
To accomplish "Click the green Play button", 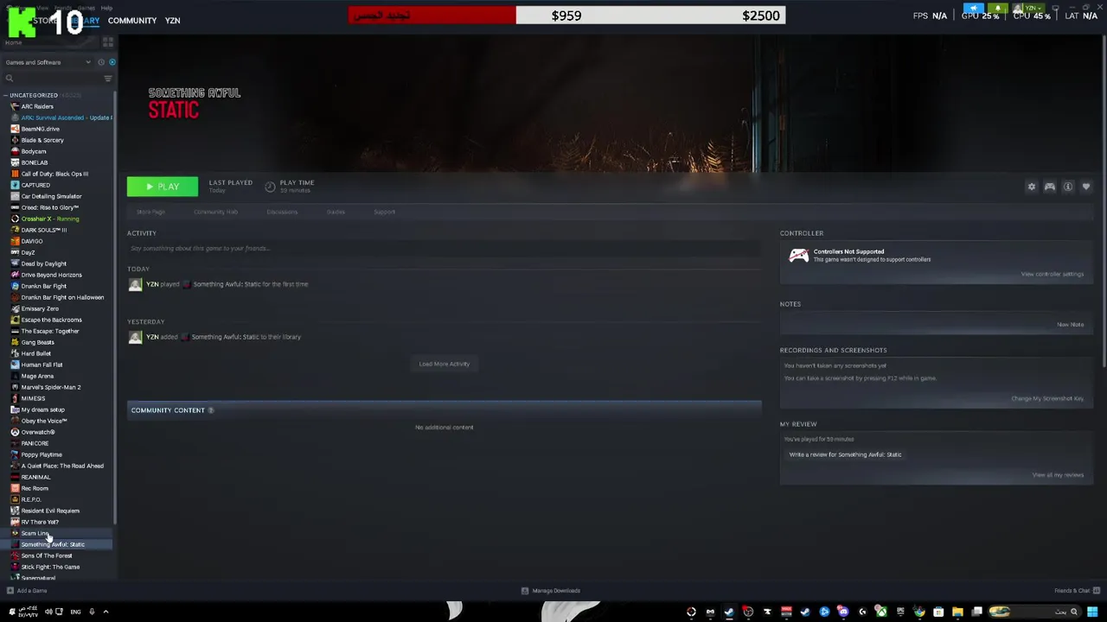I will (x=163, y=187).
